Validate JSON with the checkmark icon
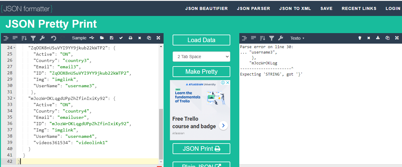Viewport: 402px width, 167px height. [121, 38]
